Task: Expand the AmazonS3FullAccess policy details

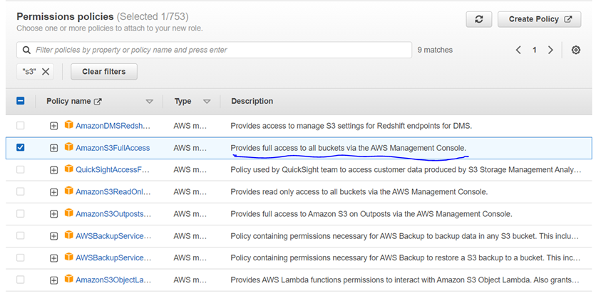Action: 53,148
